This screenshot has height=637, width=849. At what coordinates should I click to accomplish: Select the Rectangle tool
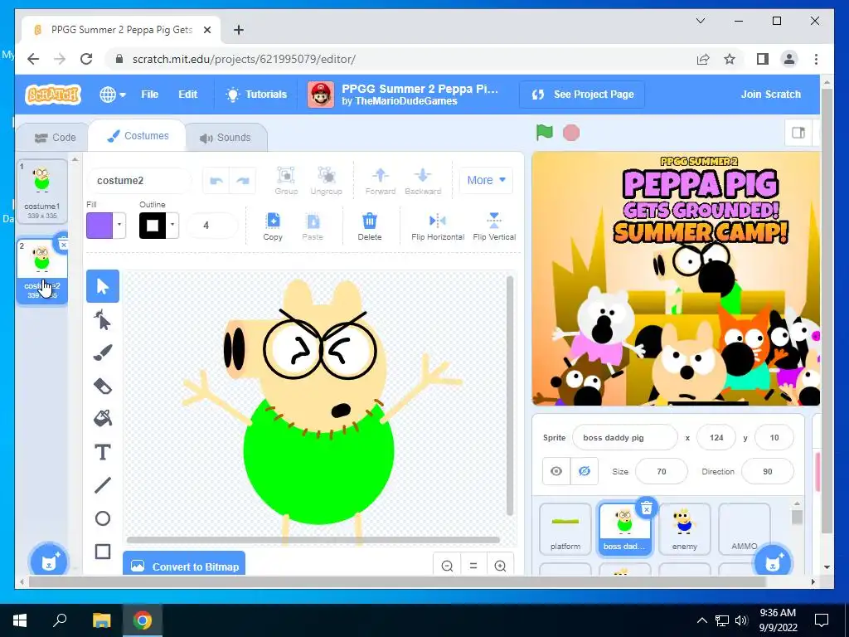(103, 552)
